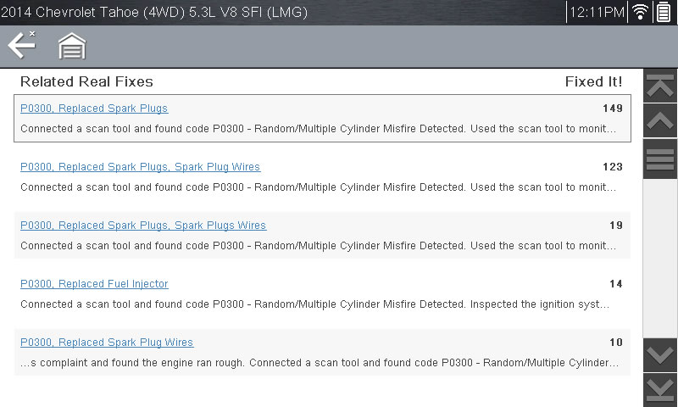Open 'Replaced Spark Plugs, Spark Plug Wires' fix
Screen dimensions: 678x407
[140, 167]
